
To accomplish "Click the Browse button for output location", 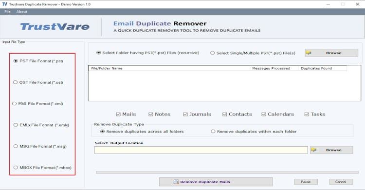I will click(331, 150).
